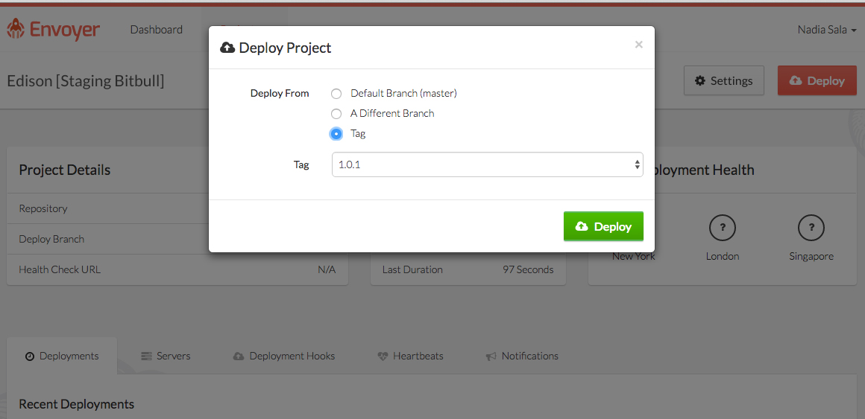The image size is (865, 419).
Task: Click the Edison [Staging Bitbull] project title
Action: [86, 81]
